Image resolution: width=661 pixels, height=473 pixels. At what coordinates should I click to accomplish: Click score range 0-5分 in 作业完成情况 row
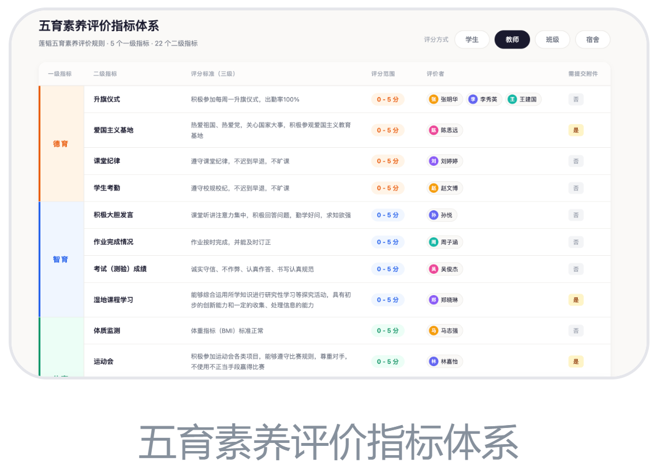387,242
